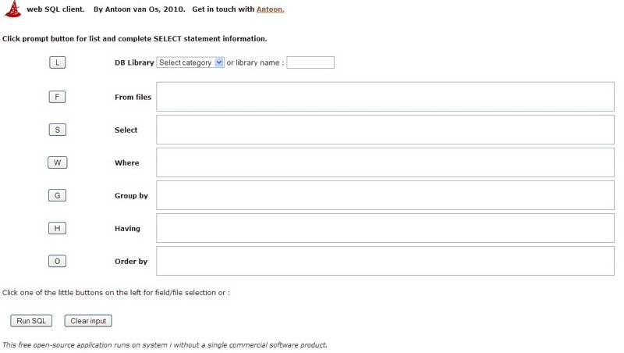This screenshot has width=624, height=353.
Task: Open the Select category dropdown
Action: [190, 62]
